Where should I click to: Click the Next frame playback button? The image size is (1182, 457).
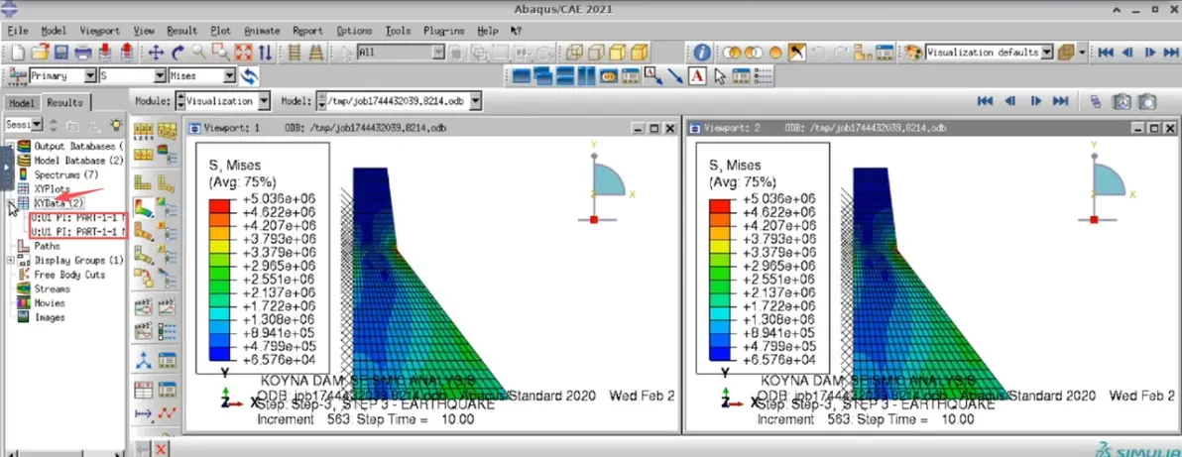(x=1149, y=52)
